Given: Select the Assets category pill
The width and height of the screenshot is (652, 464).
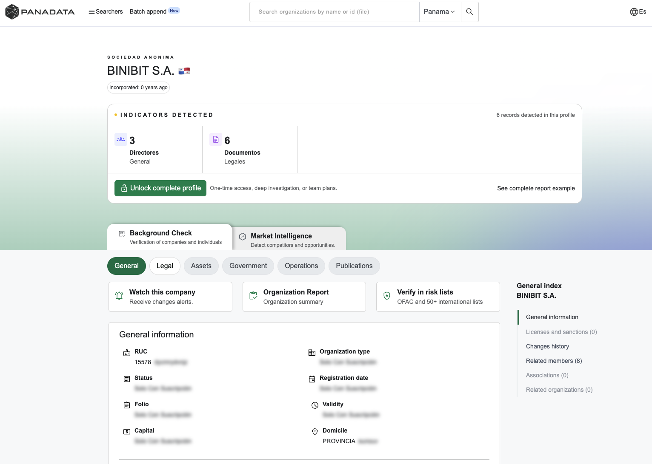Looking at the screenshot, I should (201, 266).
